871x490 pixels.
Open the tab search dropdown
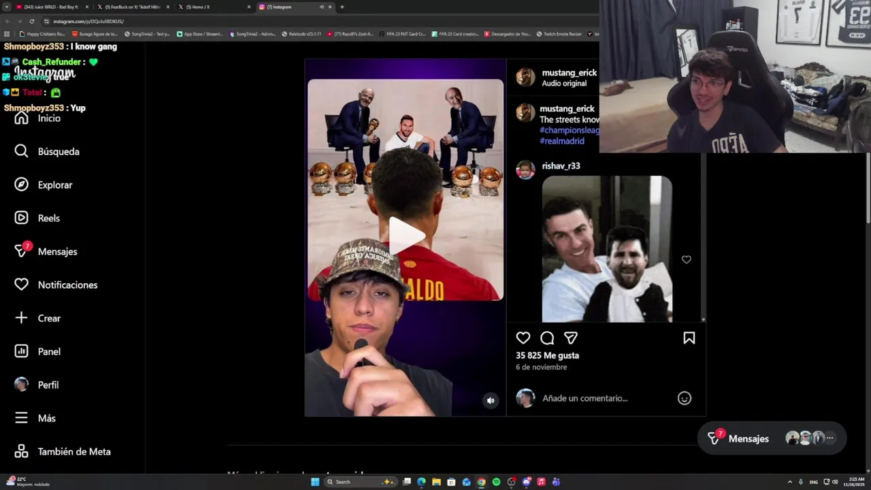[6, 7]
